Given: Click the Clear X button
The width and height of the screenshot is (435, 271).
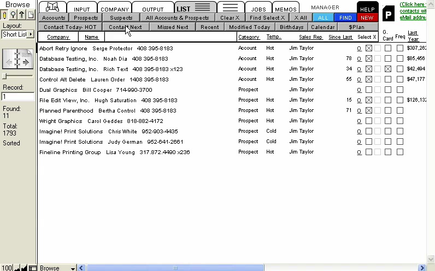Looking at the screenshot, I should (230, 17).
